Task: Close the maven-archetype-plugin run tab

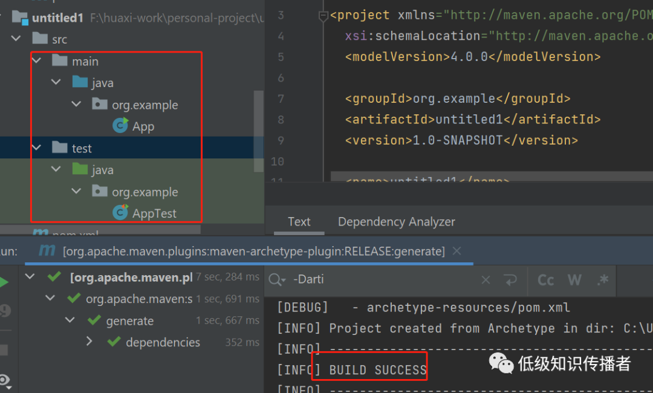Action: tap(457, 250)
